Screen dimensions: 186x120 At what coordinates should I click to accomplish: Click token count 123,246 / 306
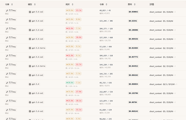tap(106, 21)
